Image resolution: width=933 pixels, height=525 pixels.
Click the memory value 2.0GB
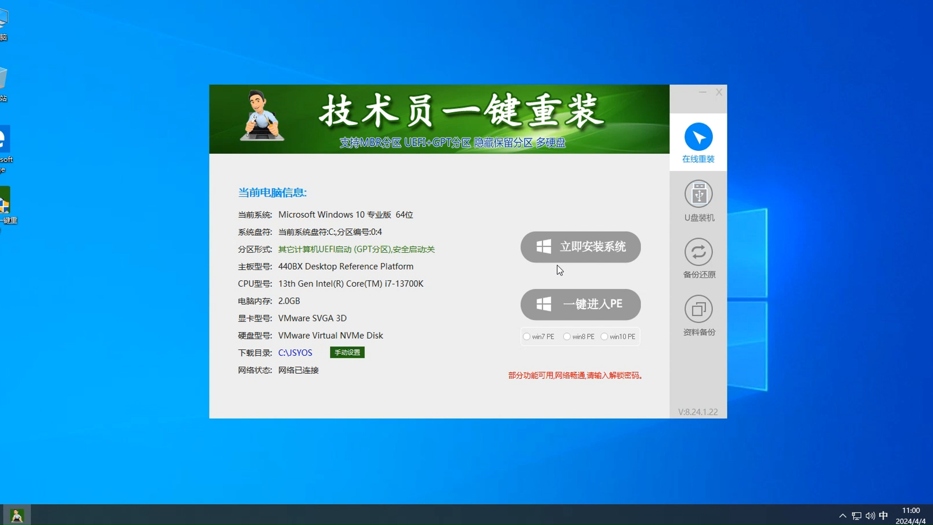[289, 301]
